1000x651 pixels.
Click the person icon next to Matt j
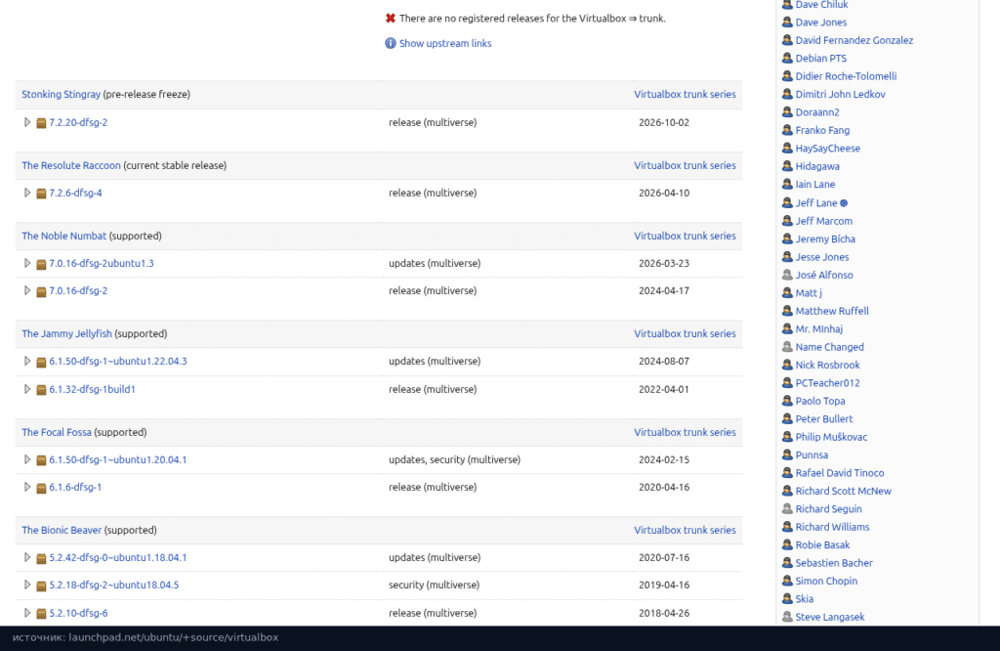point(788,293)
